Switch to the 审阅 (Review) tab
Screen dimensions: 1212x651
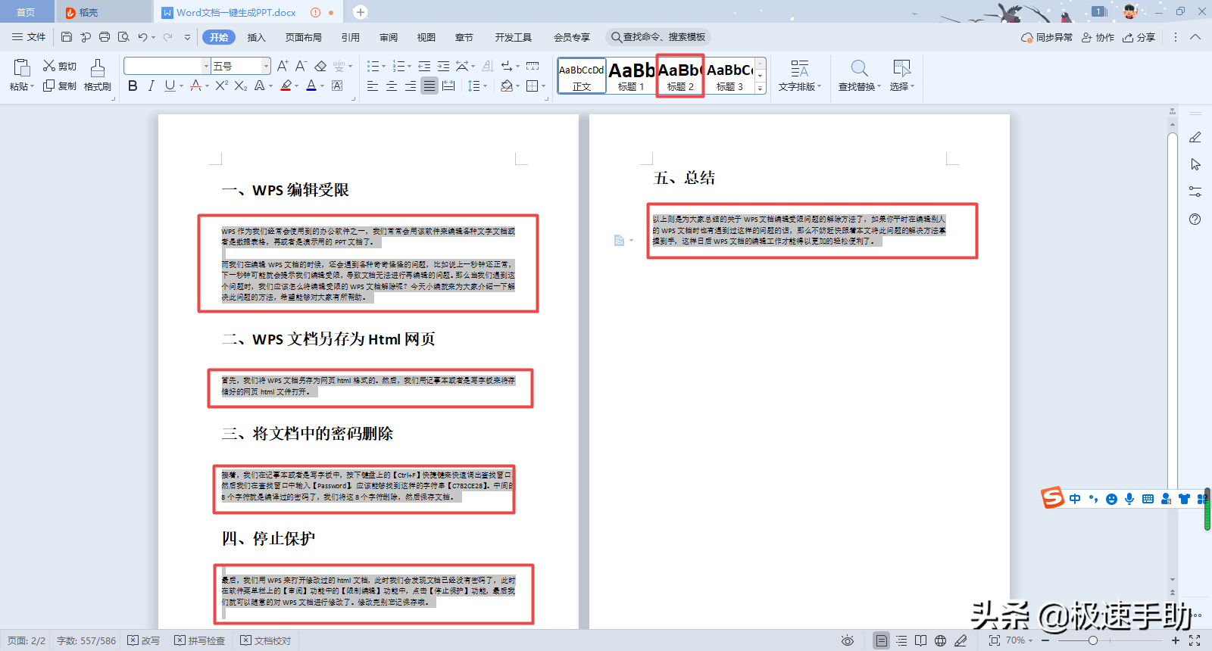pyautogui.click(x=389, y=37)
